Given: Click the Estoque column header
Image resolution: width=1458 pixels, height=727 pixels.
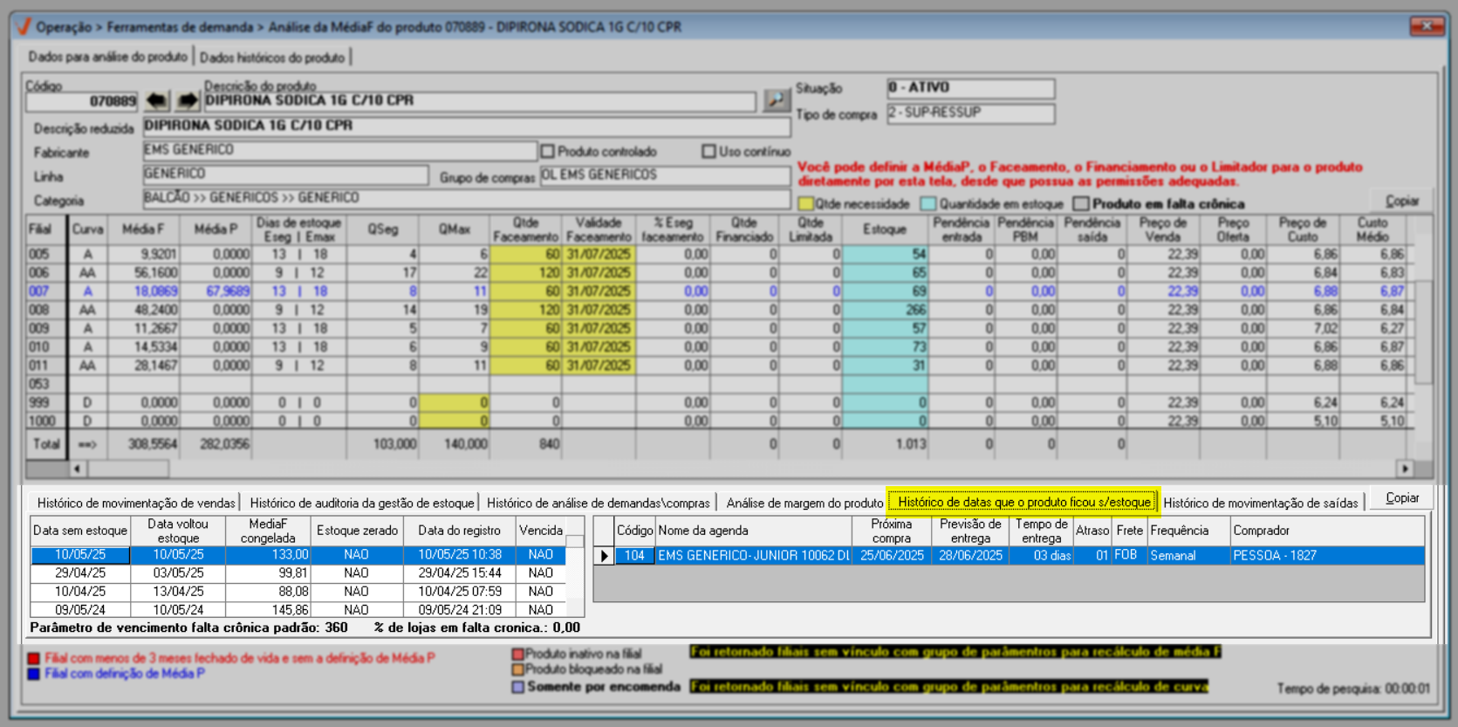Looking at the screenshot, I should [885, 230].
